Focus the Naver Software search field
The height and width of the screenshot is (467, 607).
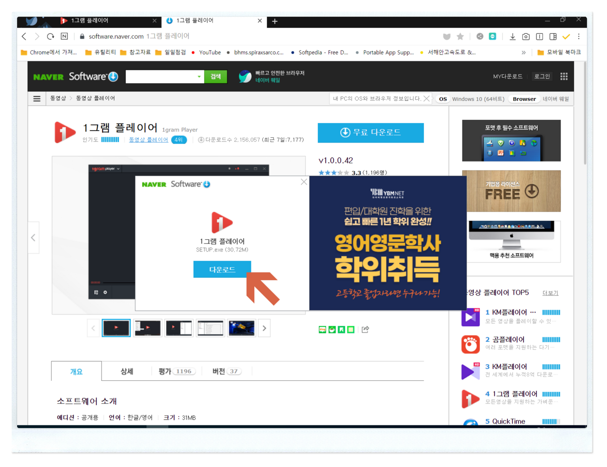[x=160, y=77]
